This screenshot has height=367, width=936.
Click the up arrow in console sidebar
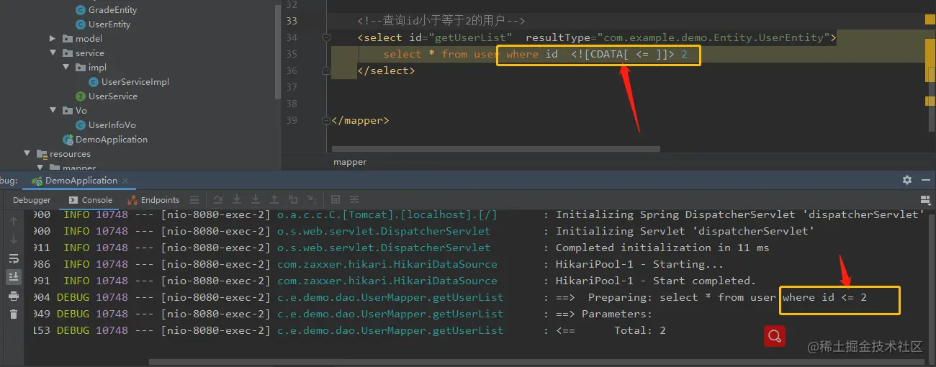[x=14, y=221]
